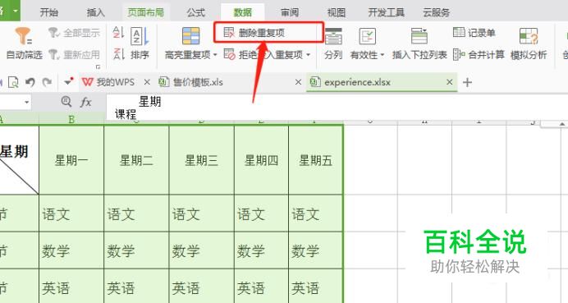568x303 pixels.
Task: Select the 数学 cell under 星期三
Action: (202, 250)
